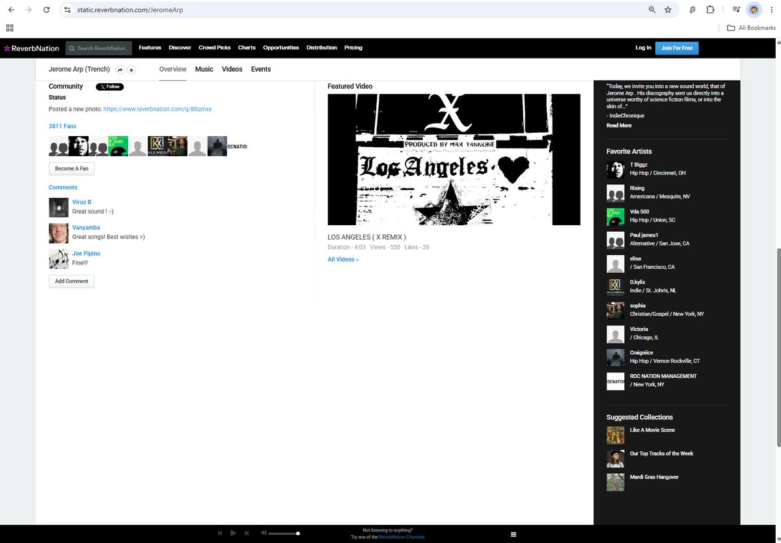Open the ReverbNation Channels link in player
Screen dimensions: 781x543
pos(402,537)
